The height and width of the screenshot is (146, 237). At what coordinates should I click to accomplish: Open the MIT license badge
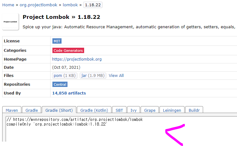(x=57, y=41)
